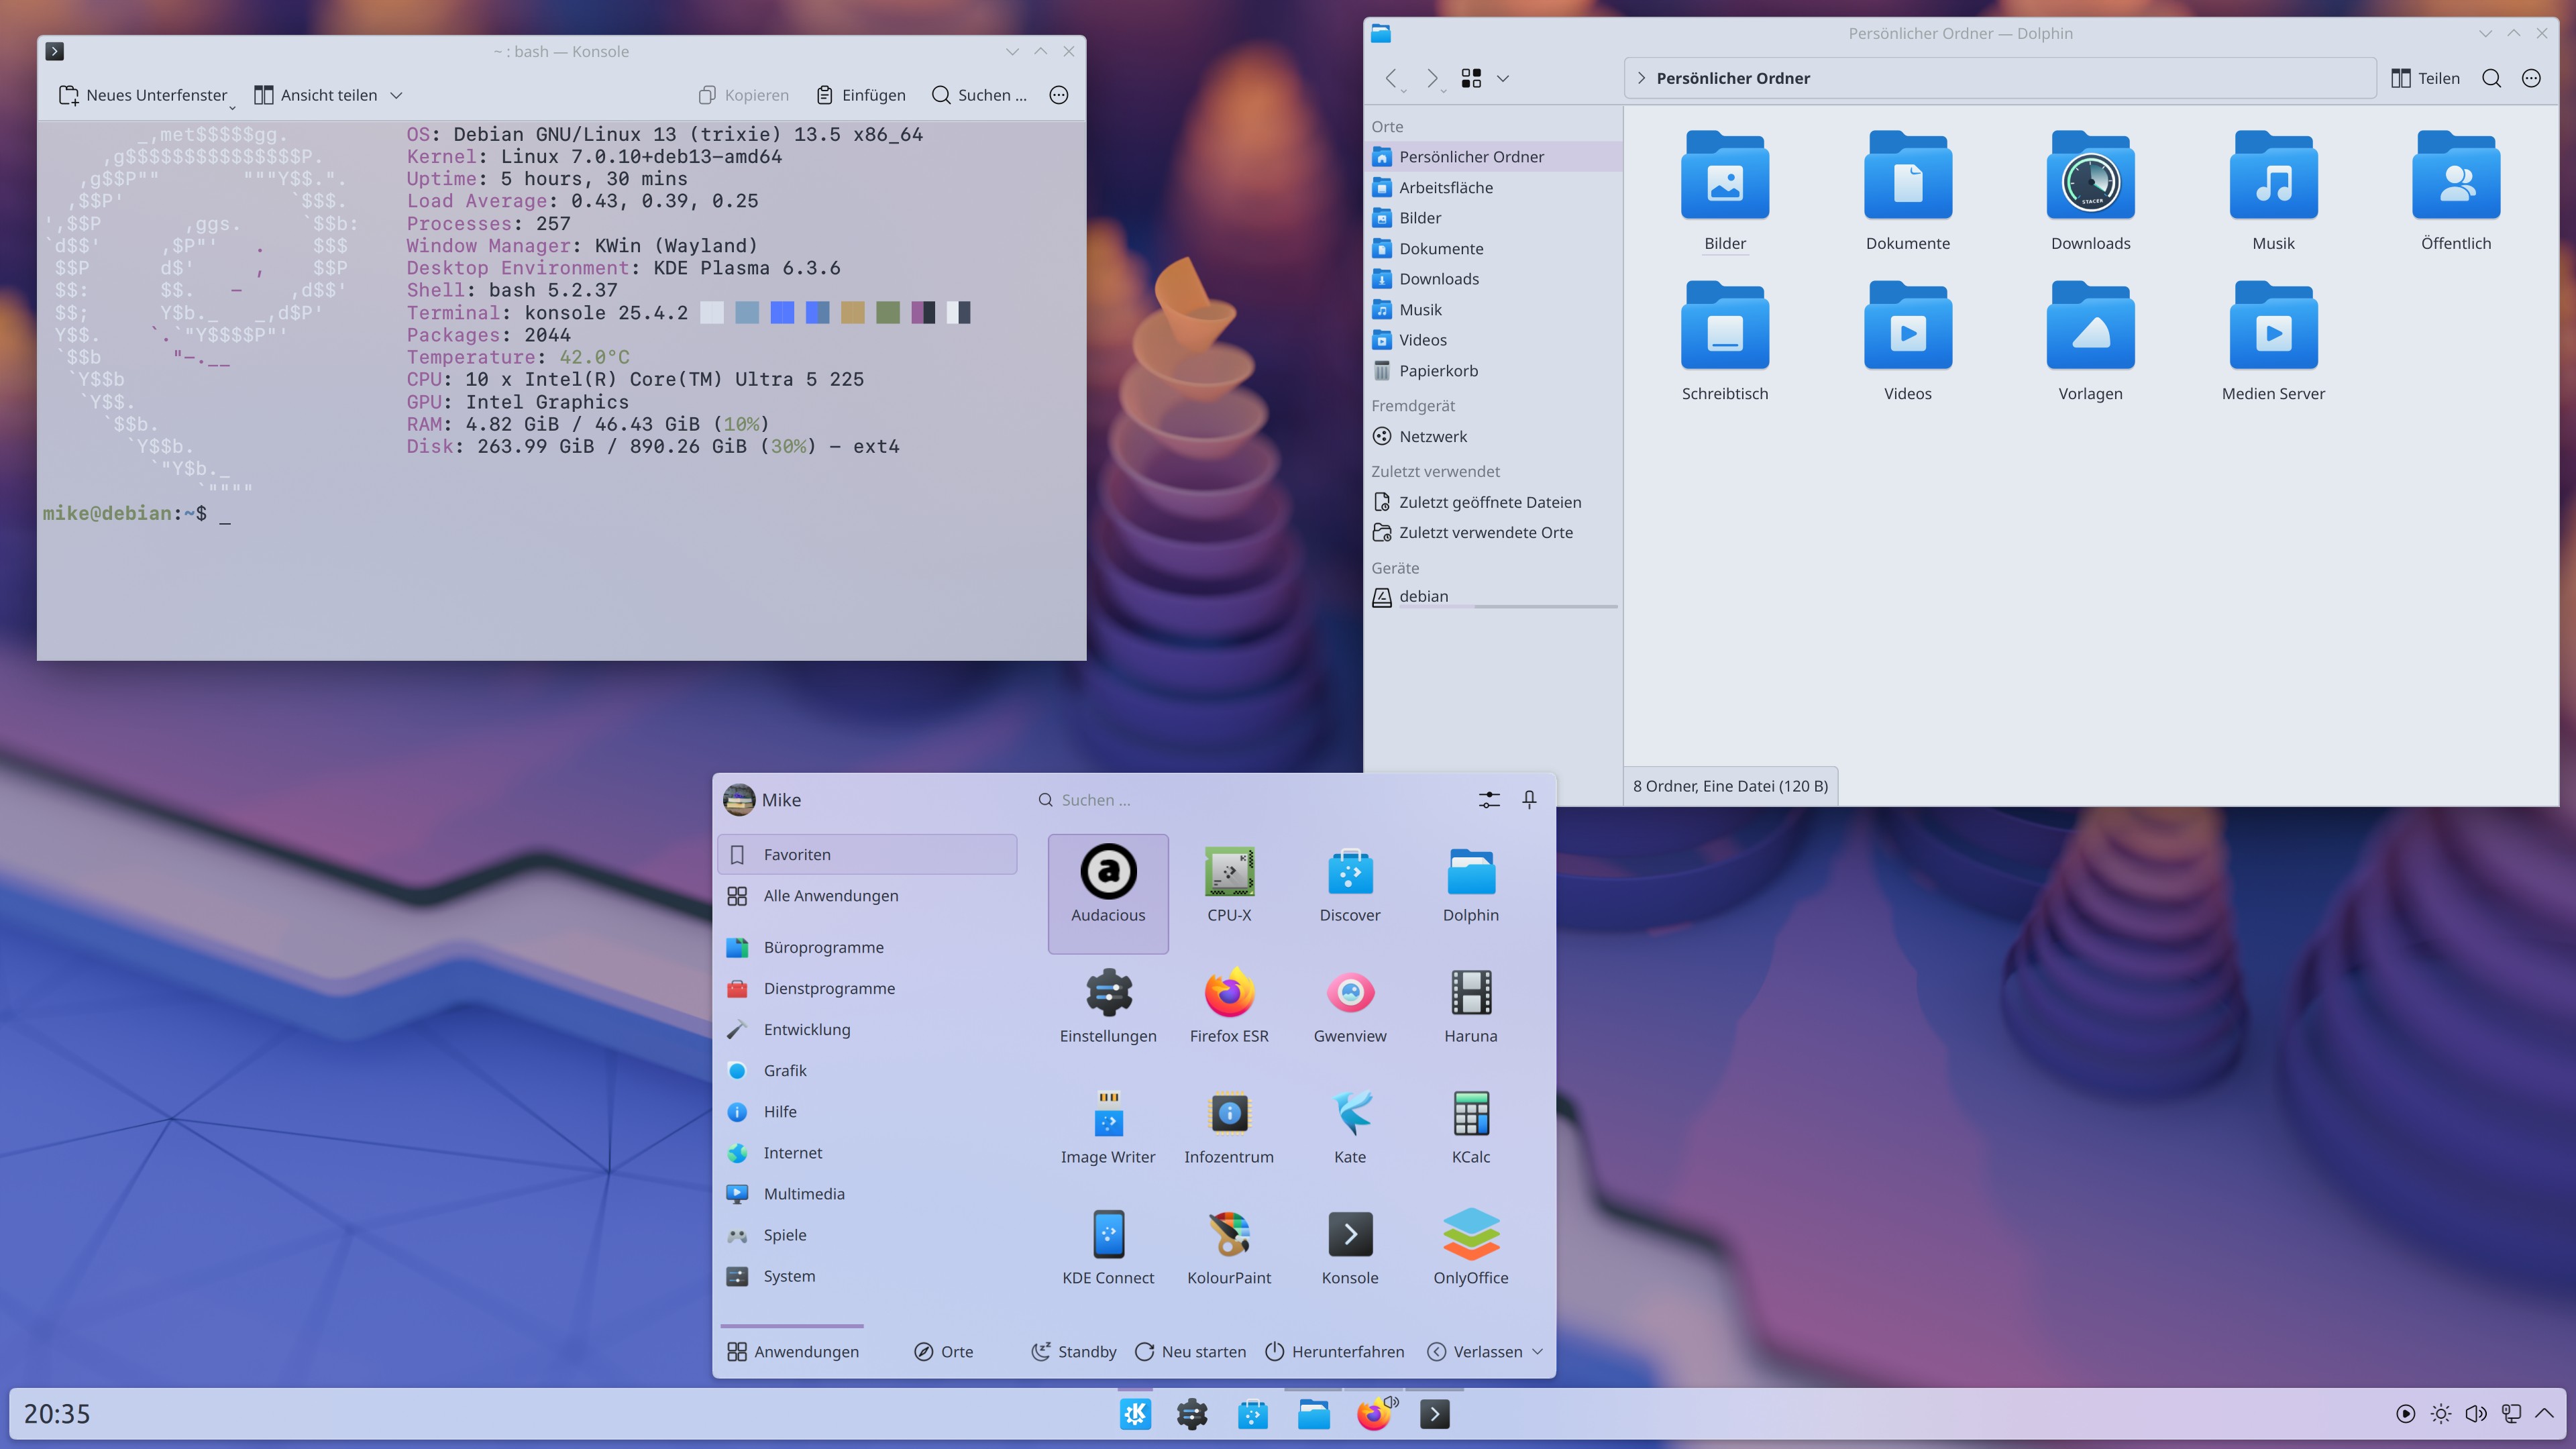Click the Dolphin search magnifier icon
Viewport: 2576px width, 1449px height.
pyautogui.click(x=2491, y=78)
